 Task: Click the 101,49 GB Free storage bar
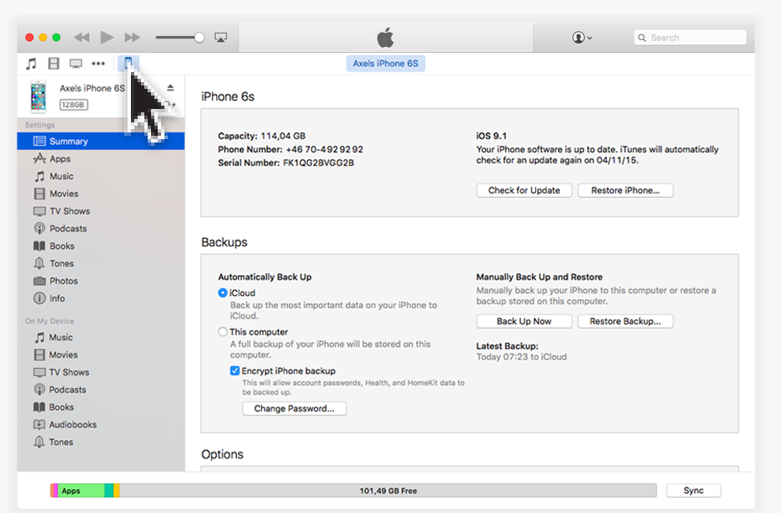click(388, 490)
